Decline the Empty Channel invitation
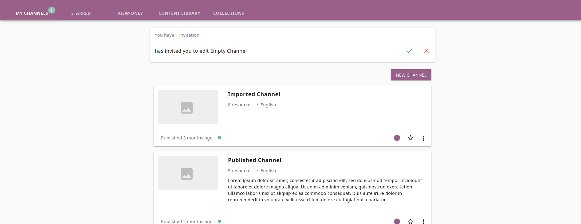Screen dimensions: 581x224 (x=426, y=51)
